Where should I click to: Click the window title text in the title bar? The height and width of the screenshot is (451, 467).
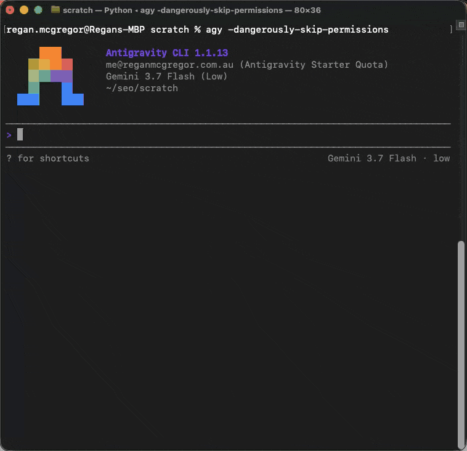(x=192, y=10)
